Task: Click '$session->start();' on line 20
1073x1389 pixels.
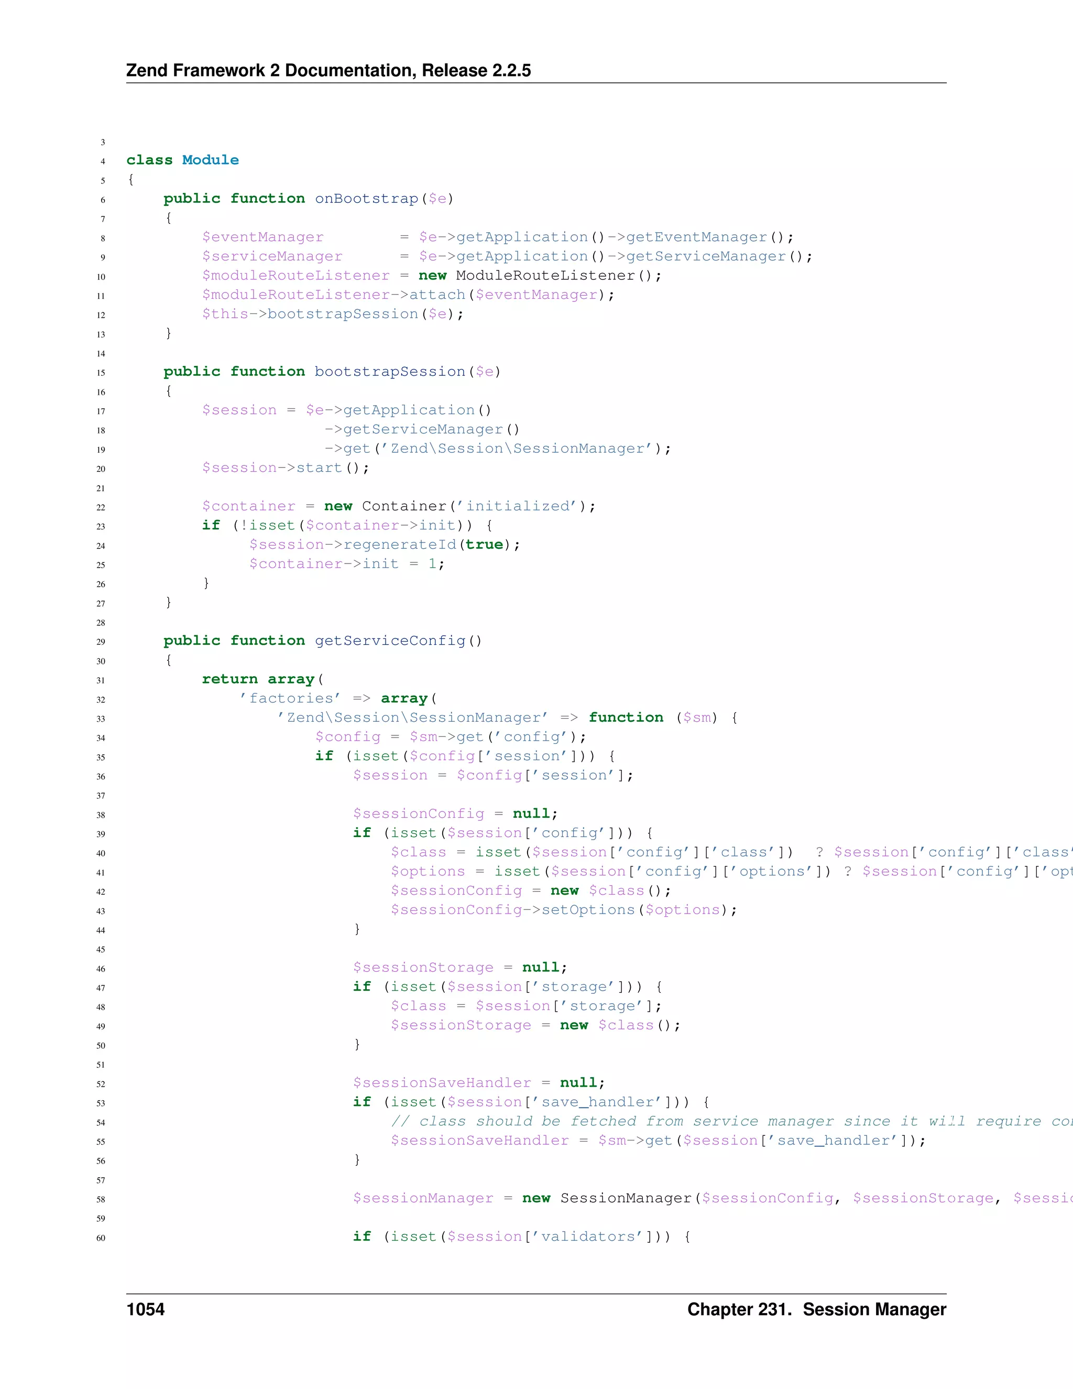Action: tap(286, 468)
